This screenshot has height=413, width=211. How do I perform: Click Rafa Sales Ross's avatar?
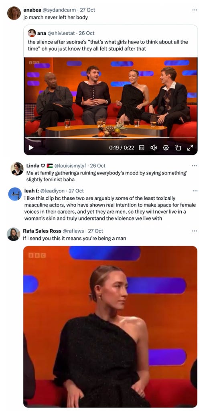click(x=13, y=234)
